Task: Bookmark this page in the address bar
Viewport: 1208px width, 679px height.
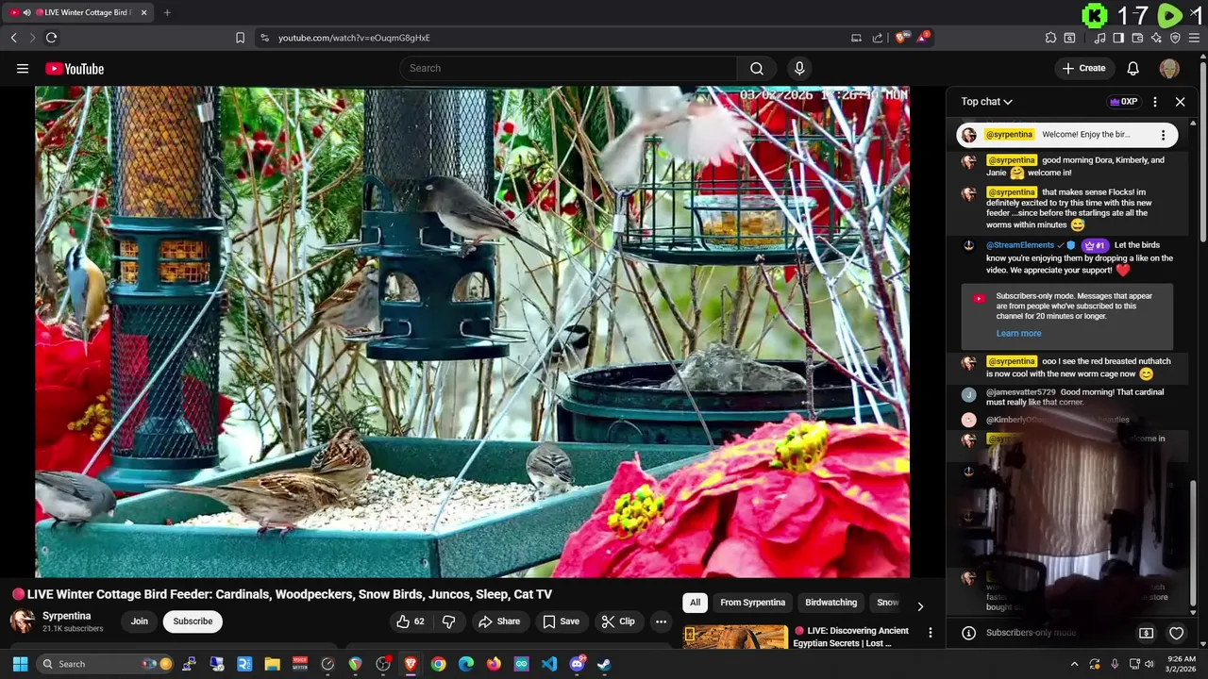Action: pos(240,38)
